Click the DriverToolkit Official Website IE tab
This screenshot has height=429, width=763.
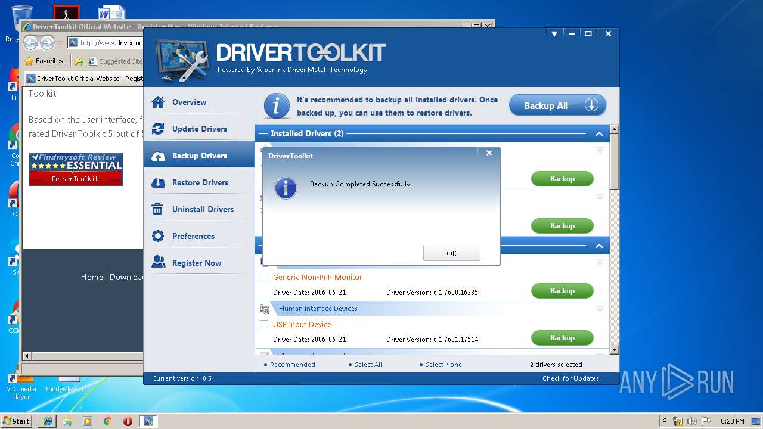84,79
